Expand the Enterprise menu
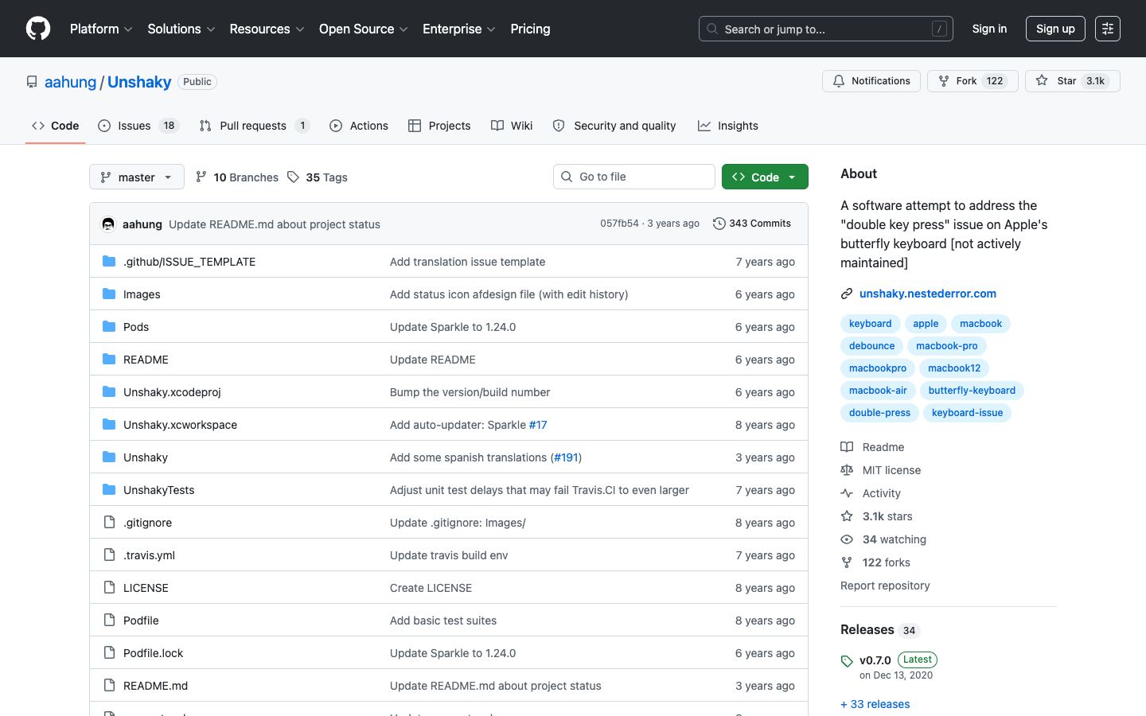This screenshot has height=716, width=1146. coord(459,29)
